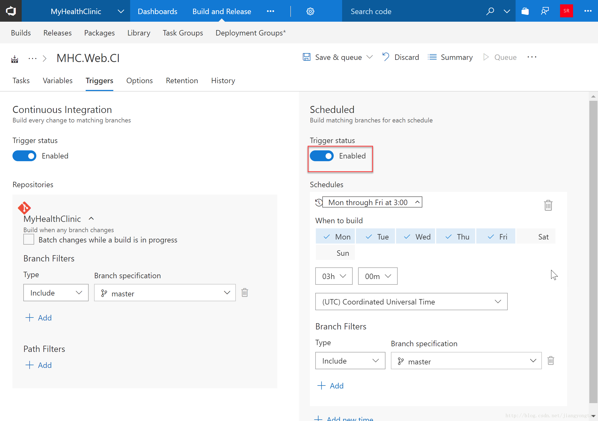Add a Continuous Integration branch filter
Image resolution: width=598 pixels, height=421 pixels.
click(38, 318)
